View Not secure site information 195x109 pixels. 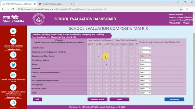coord(24,9)
